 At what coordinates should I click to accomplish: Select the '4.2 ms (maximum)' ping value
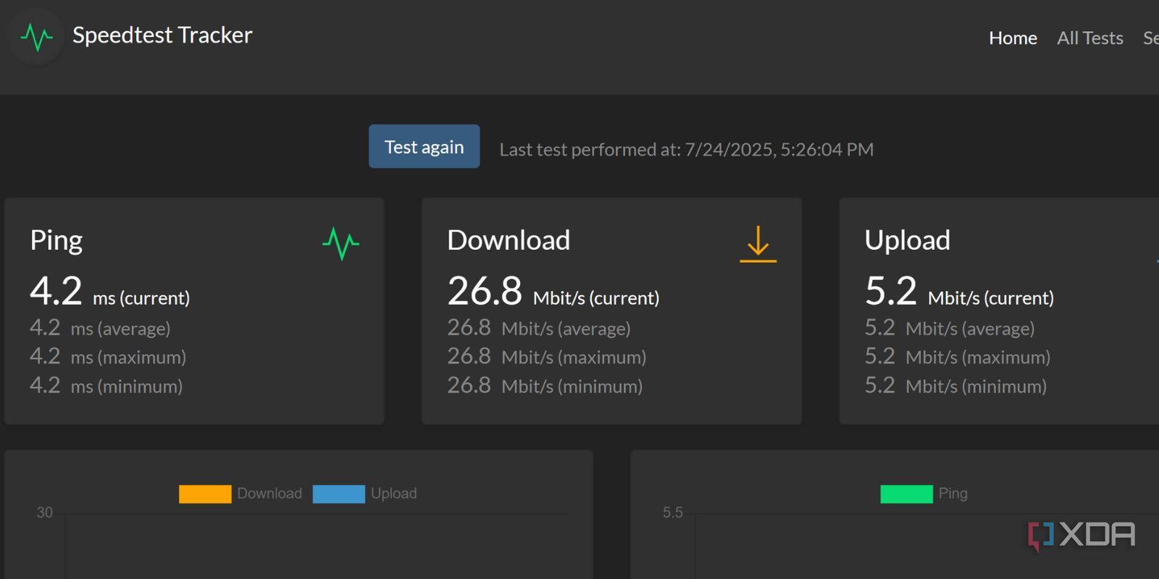coord(108,357)
